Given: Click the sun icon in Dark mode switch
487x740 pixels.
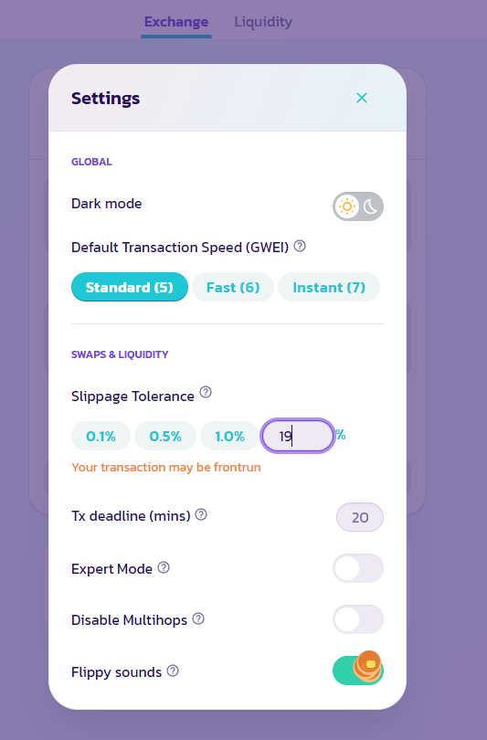Looking at the screenshot, I should (x=347, y=206).
